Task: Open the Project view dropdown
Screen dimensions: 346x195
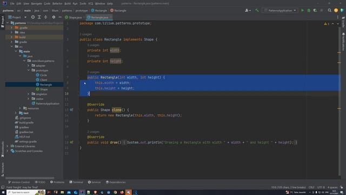Action: coord(17,17)
